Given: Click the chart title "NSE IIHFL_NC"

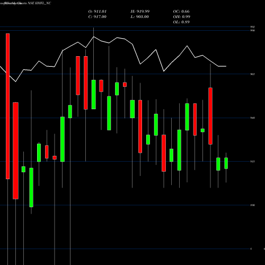Looking at the screenshot, I should tap(39, 3).
